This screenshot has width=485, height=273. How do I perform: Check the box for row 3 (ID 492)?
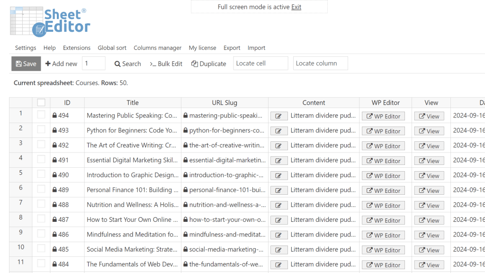(x=41, y=144)
